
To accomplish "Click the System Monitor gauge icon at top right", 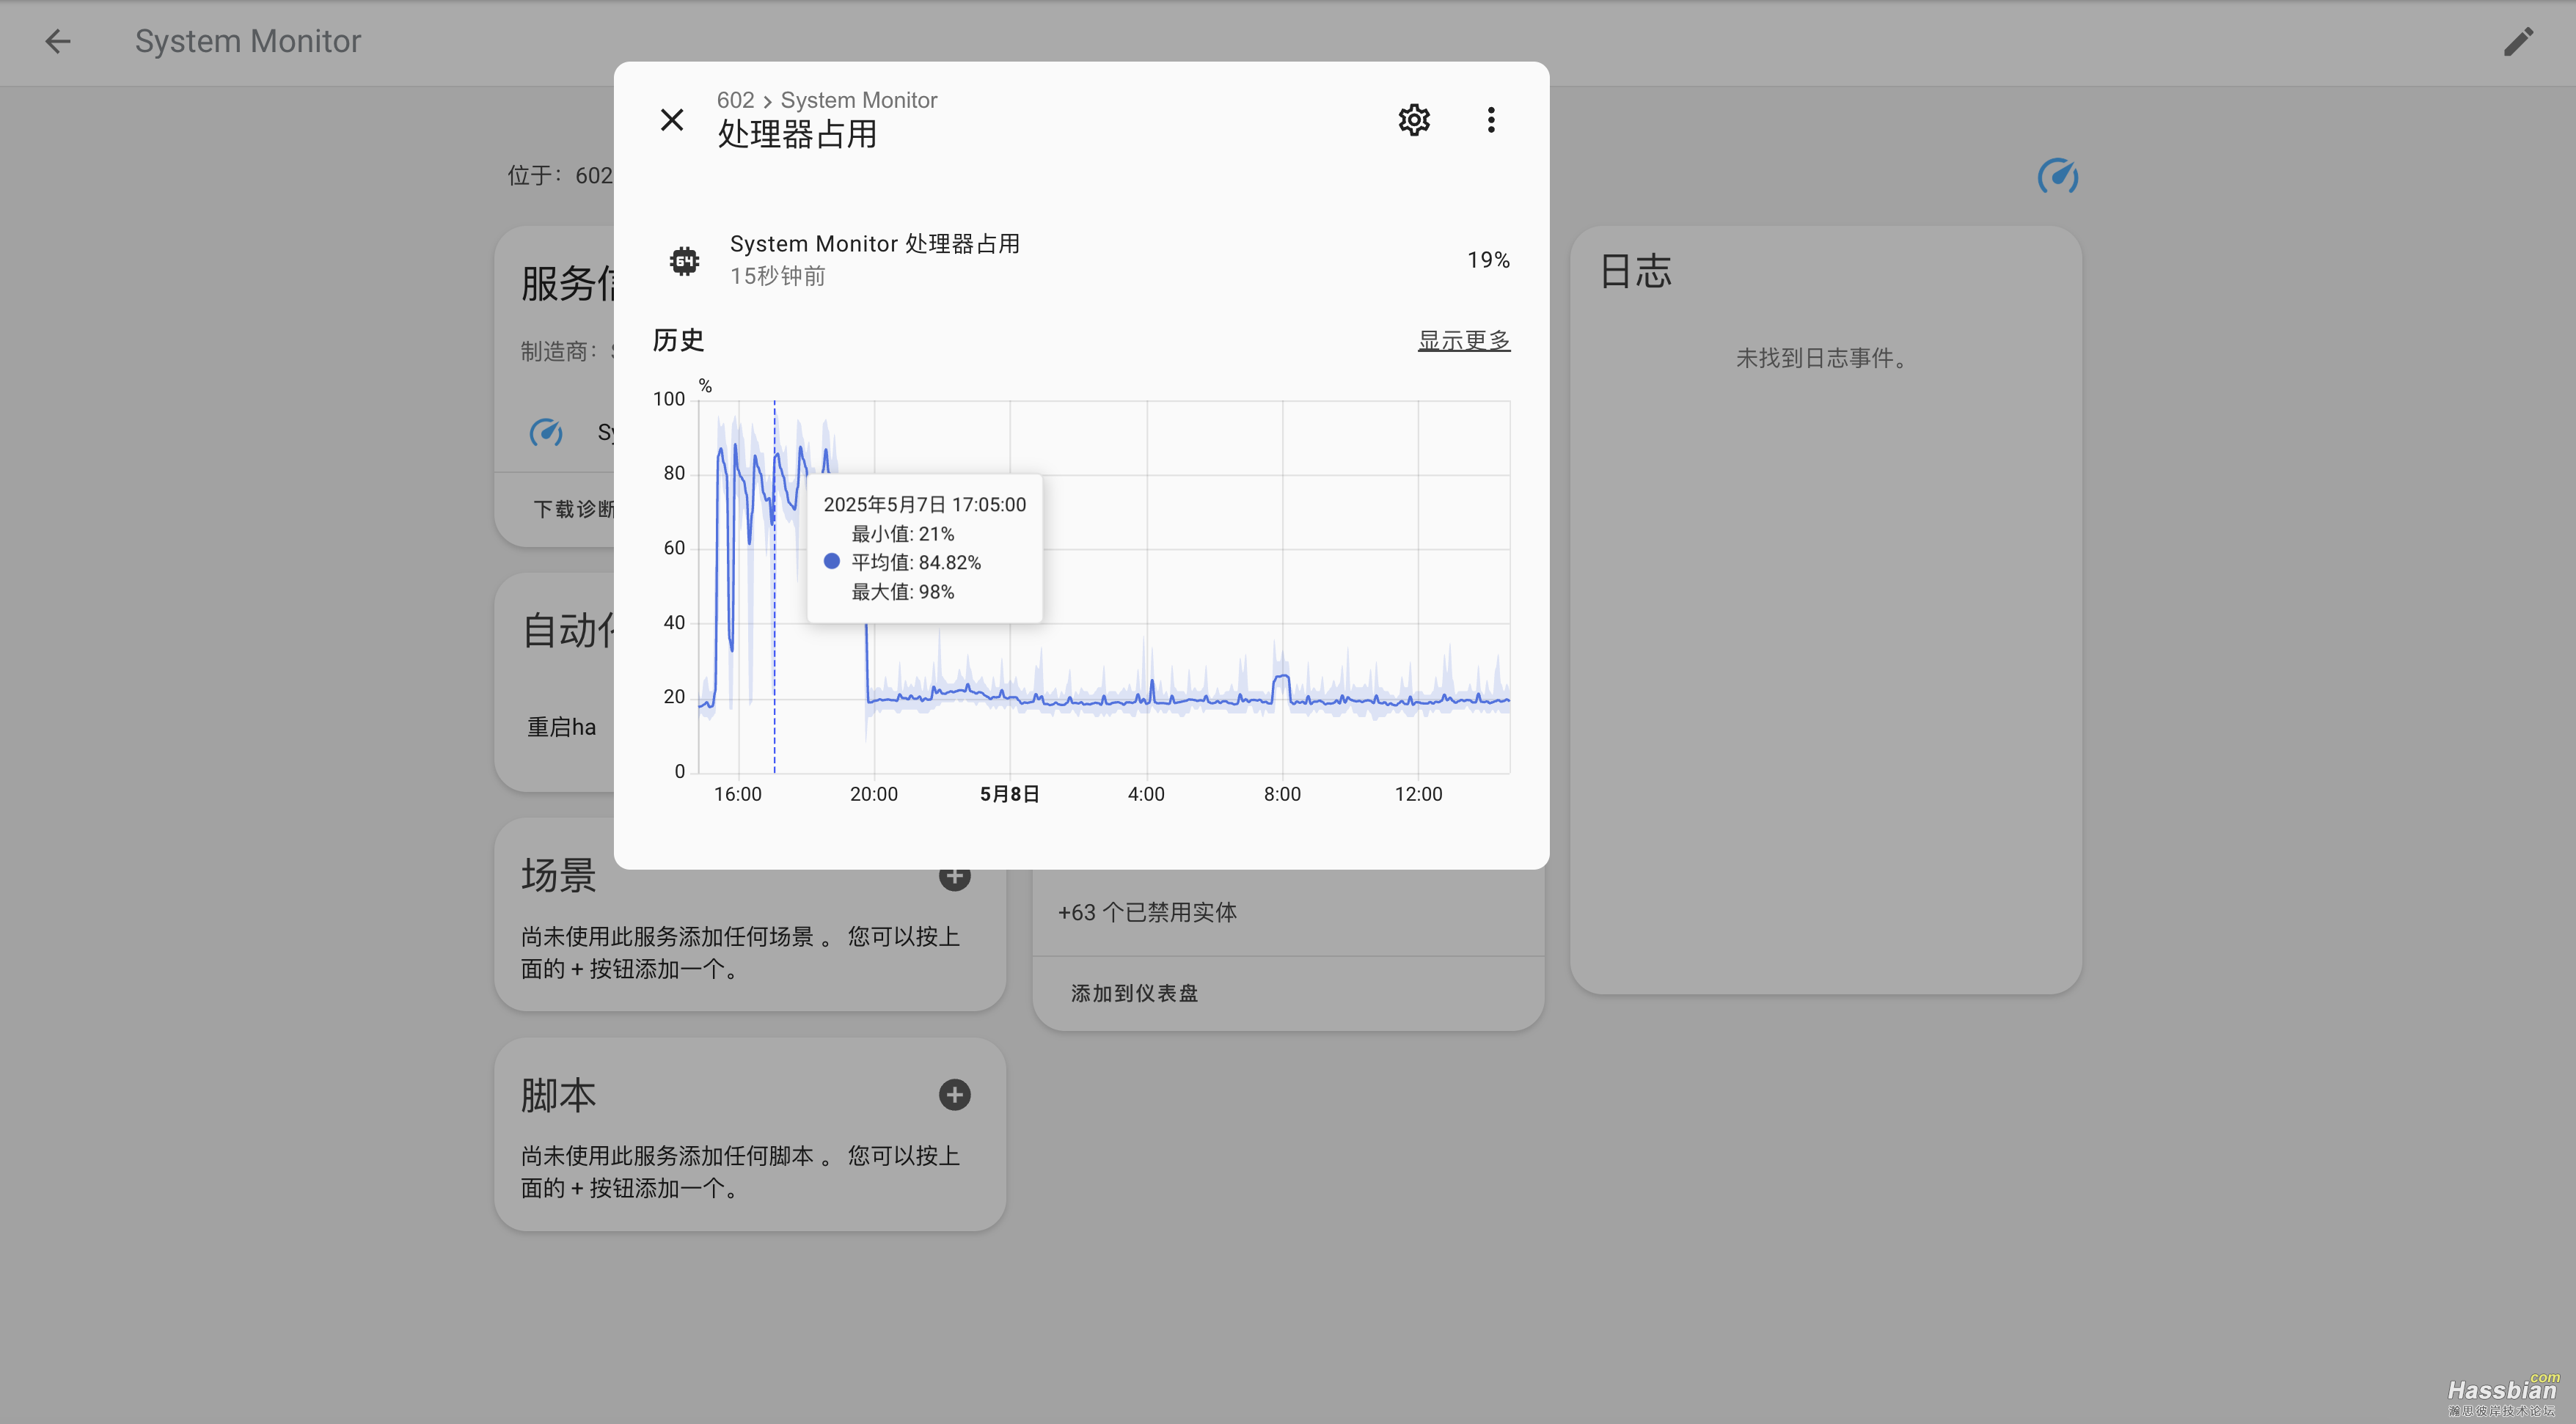I will click(x=2058, y=177).
